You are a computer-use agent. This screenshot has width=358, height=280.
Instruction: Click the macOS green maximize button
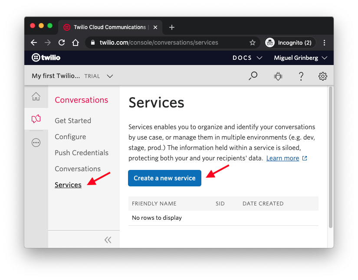tap(50, 26)
